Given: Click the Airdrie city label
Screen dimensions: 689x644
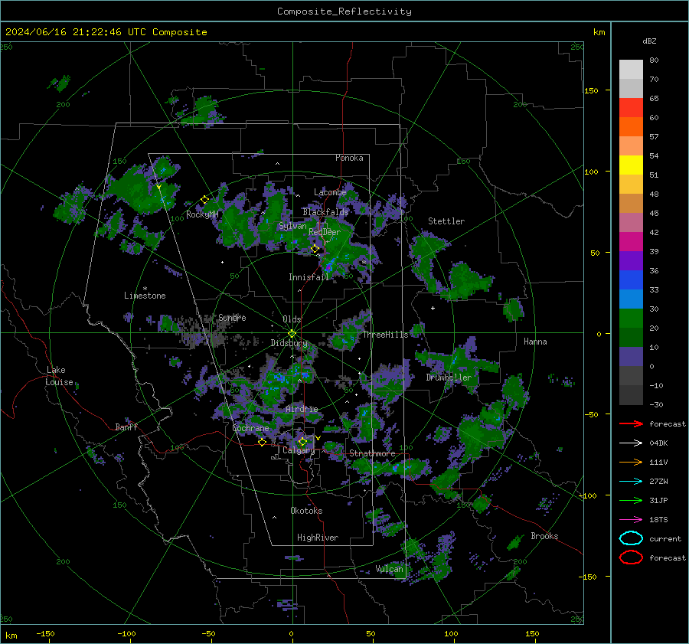Looking at the screenshot, I should point(302,409).
